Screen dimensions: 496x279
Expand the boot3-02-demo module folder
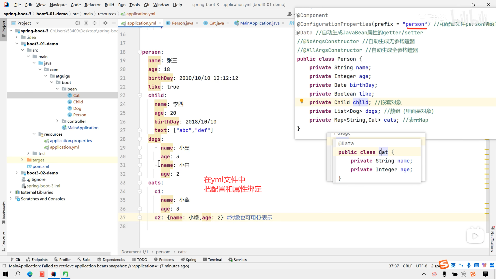17,173
